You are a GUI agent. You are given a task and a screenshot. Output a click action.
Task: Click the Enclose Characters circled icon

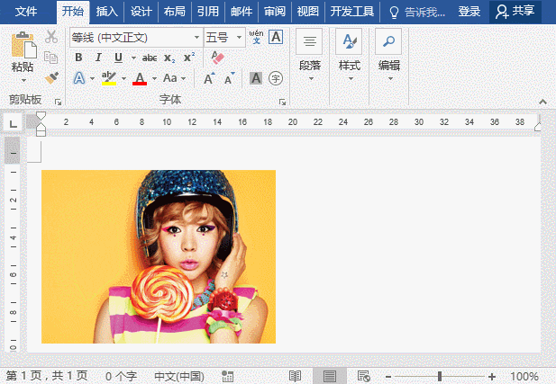(x=276, y=78)
